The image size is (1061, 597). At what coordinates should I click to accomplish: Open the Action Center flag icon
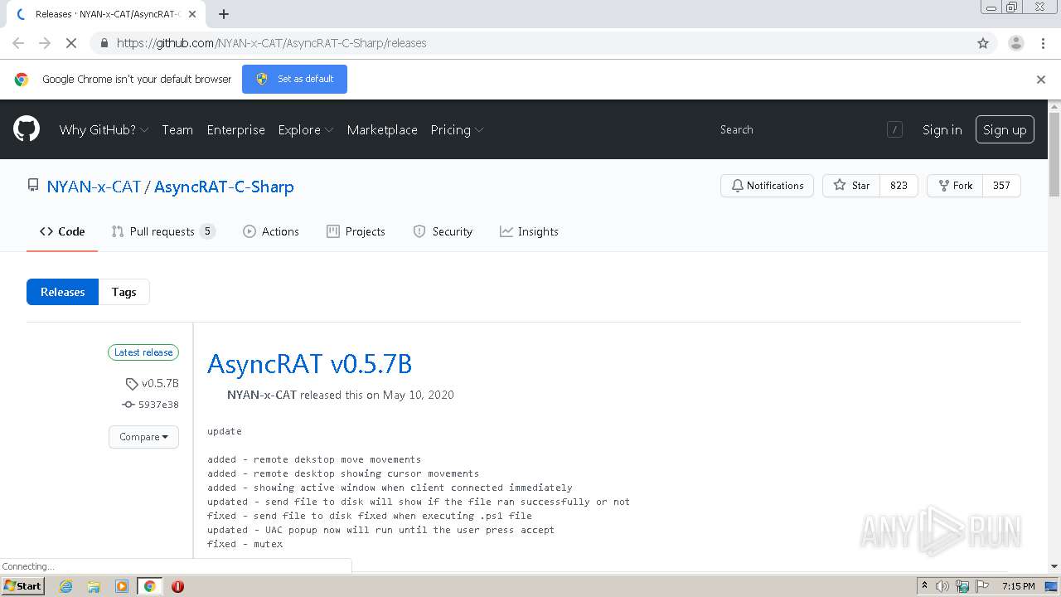pos(982,586)
